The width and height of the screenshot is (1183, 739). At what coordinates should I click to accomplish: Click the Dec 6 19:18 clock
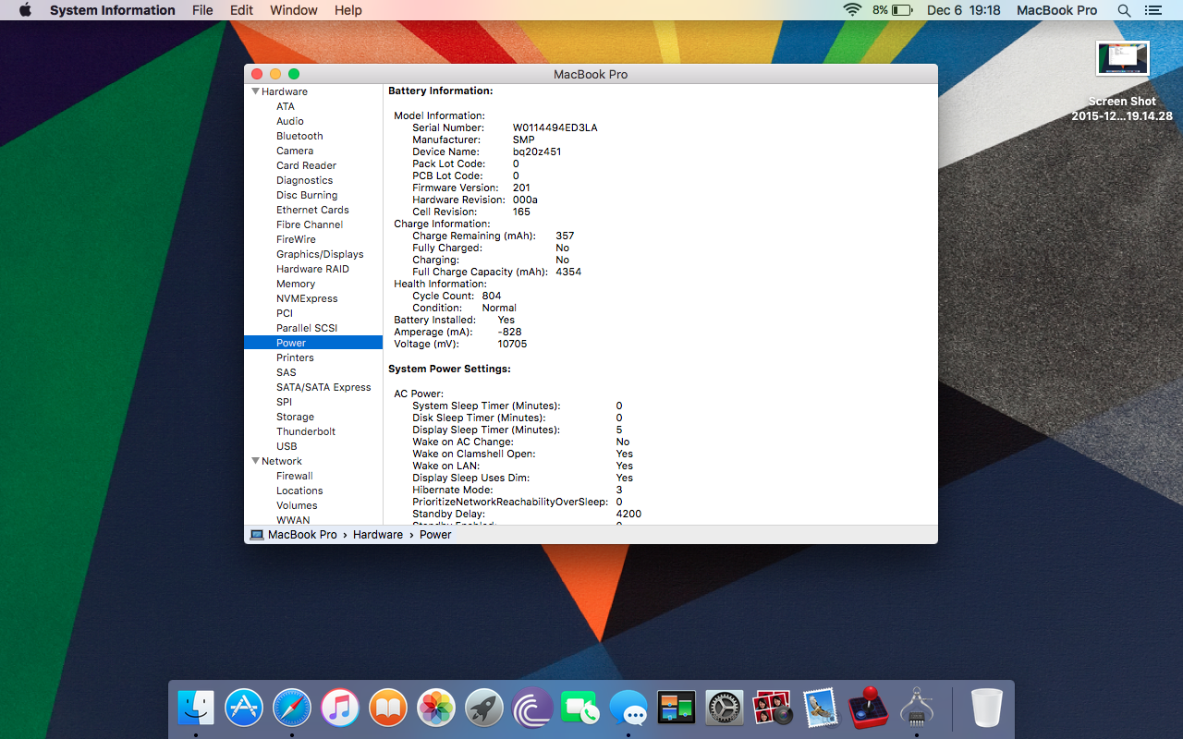point(963,10)
